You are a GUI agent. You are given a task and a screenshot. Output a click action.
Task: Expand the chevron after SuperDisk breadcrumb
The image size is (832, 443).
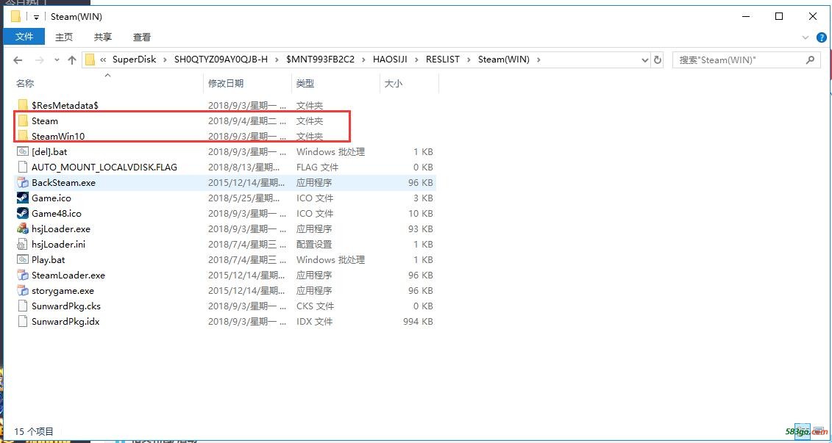coord(165,60)
